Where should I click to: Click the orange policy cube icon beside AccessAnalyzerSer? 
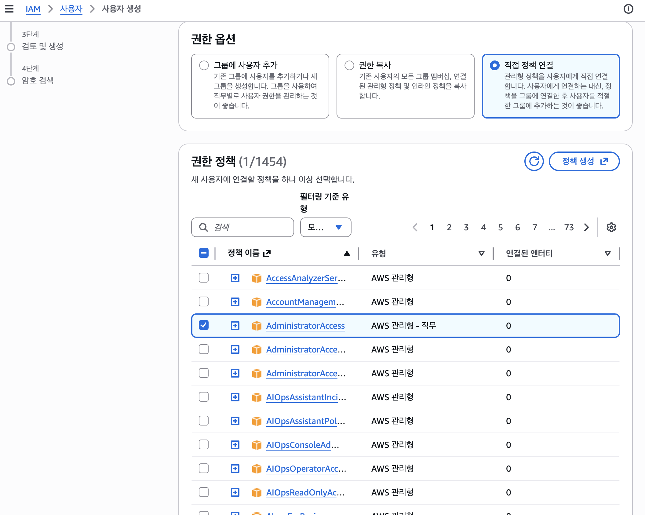point(257,278)
